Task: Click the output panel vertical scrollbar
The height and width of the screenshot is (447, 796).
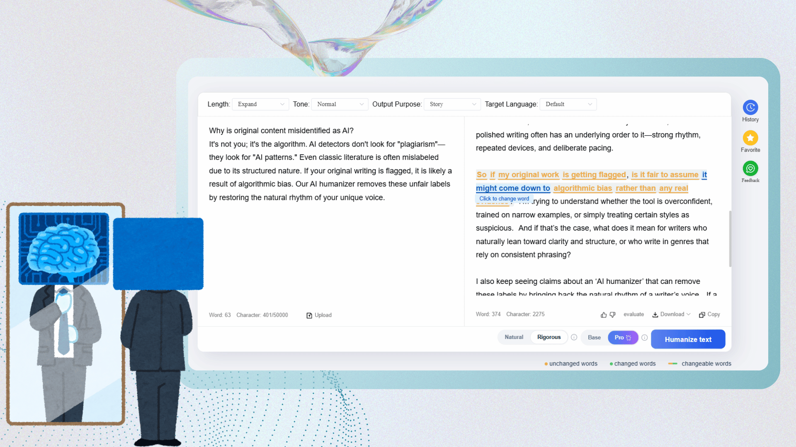Action: point(730,239)
